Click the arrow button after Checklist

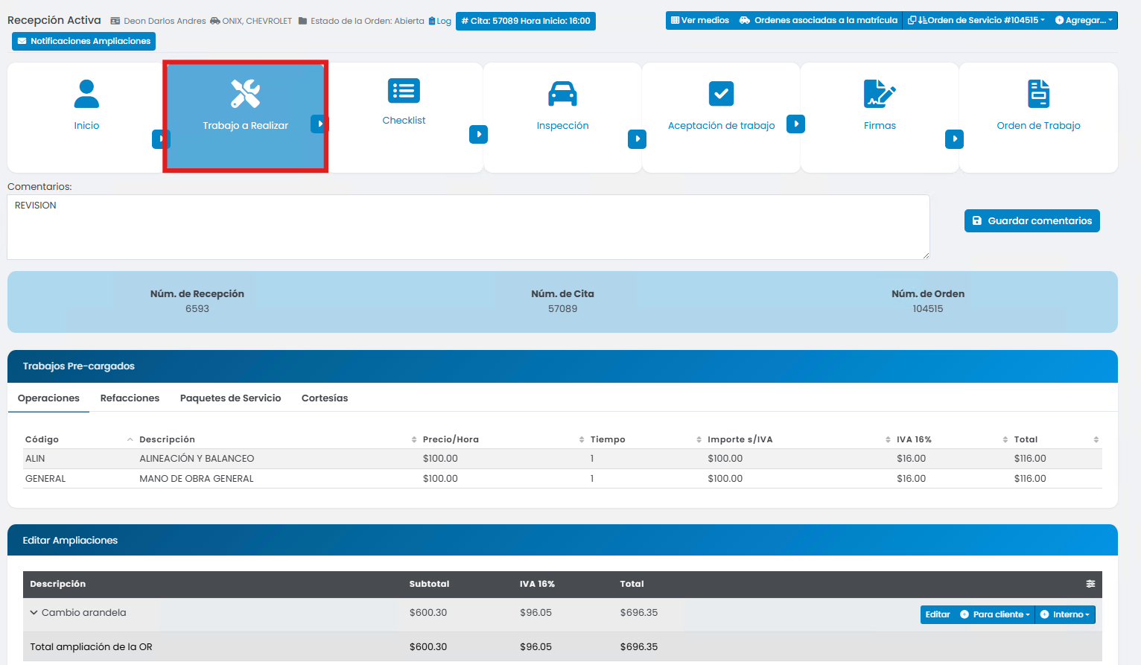point(478,134)
